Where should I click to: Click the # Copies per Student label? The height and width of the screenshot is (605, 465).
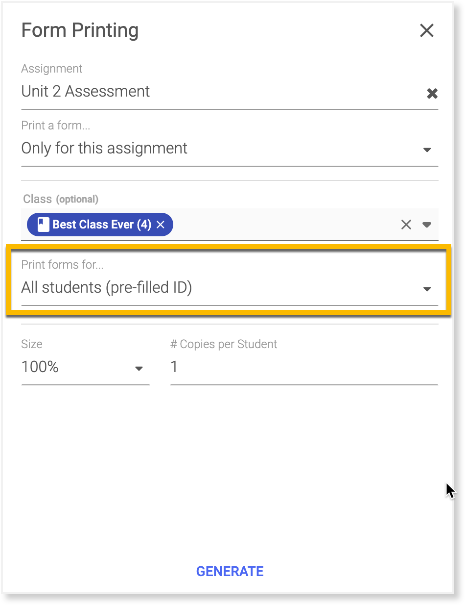(x=224, y=344)
